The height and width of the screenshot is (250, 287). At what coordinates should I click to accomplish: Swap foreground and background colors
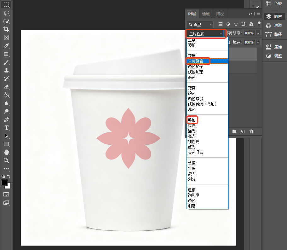pyautogui.click(x=9, y=176)
